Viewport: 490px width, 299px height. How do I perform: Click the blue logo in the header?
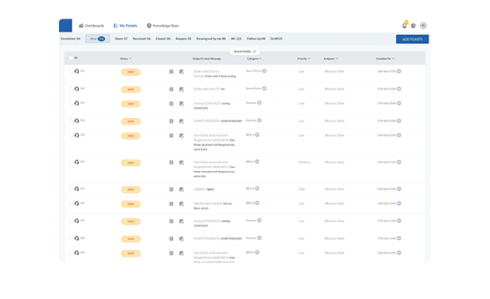point(66,25)
